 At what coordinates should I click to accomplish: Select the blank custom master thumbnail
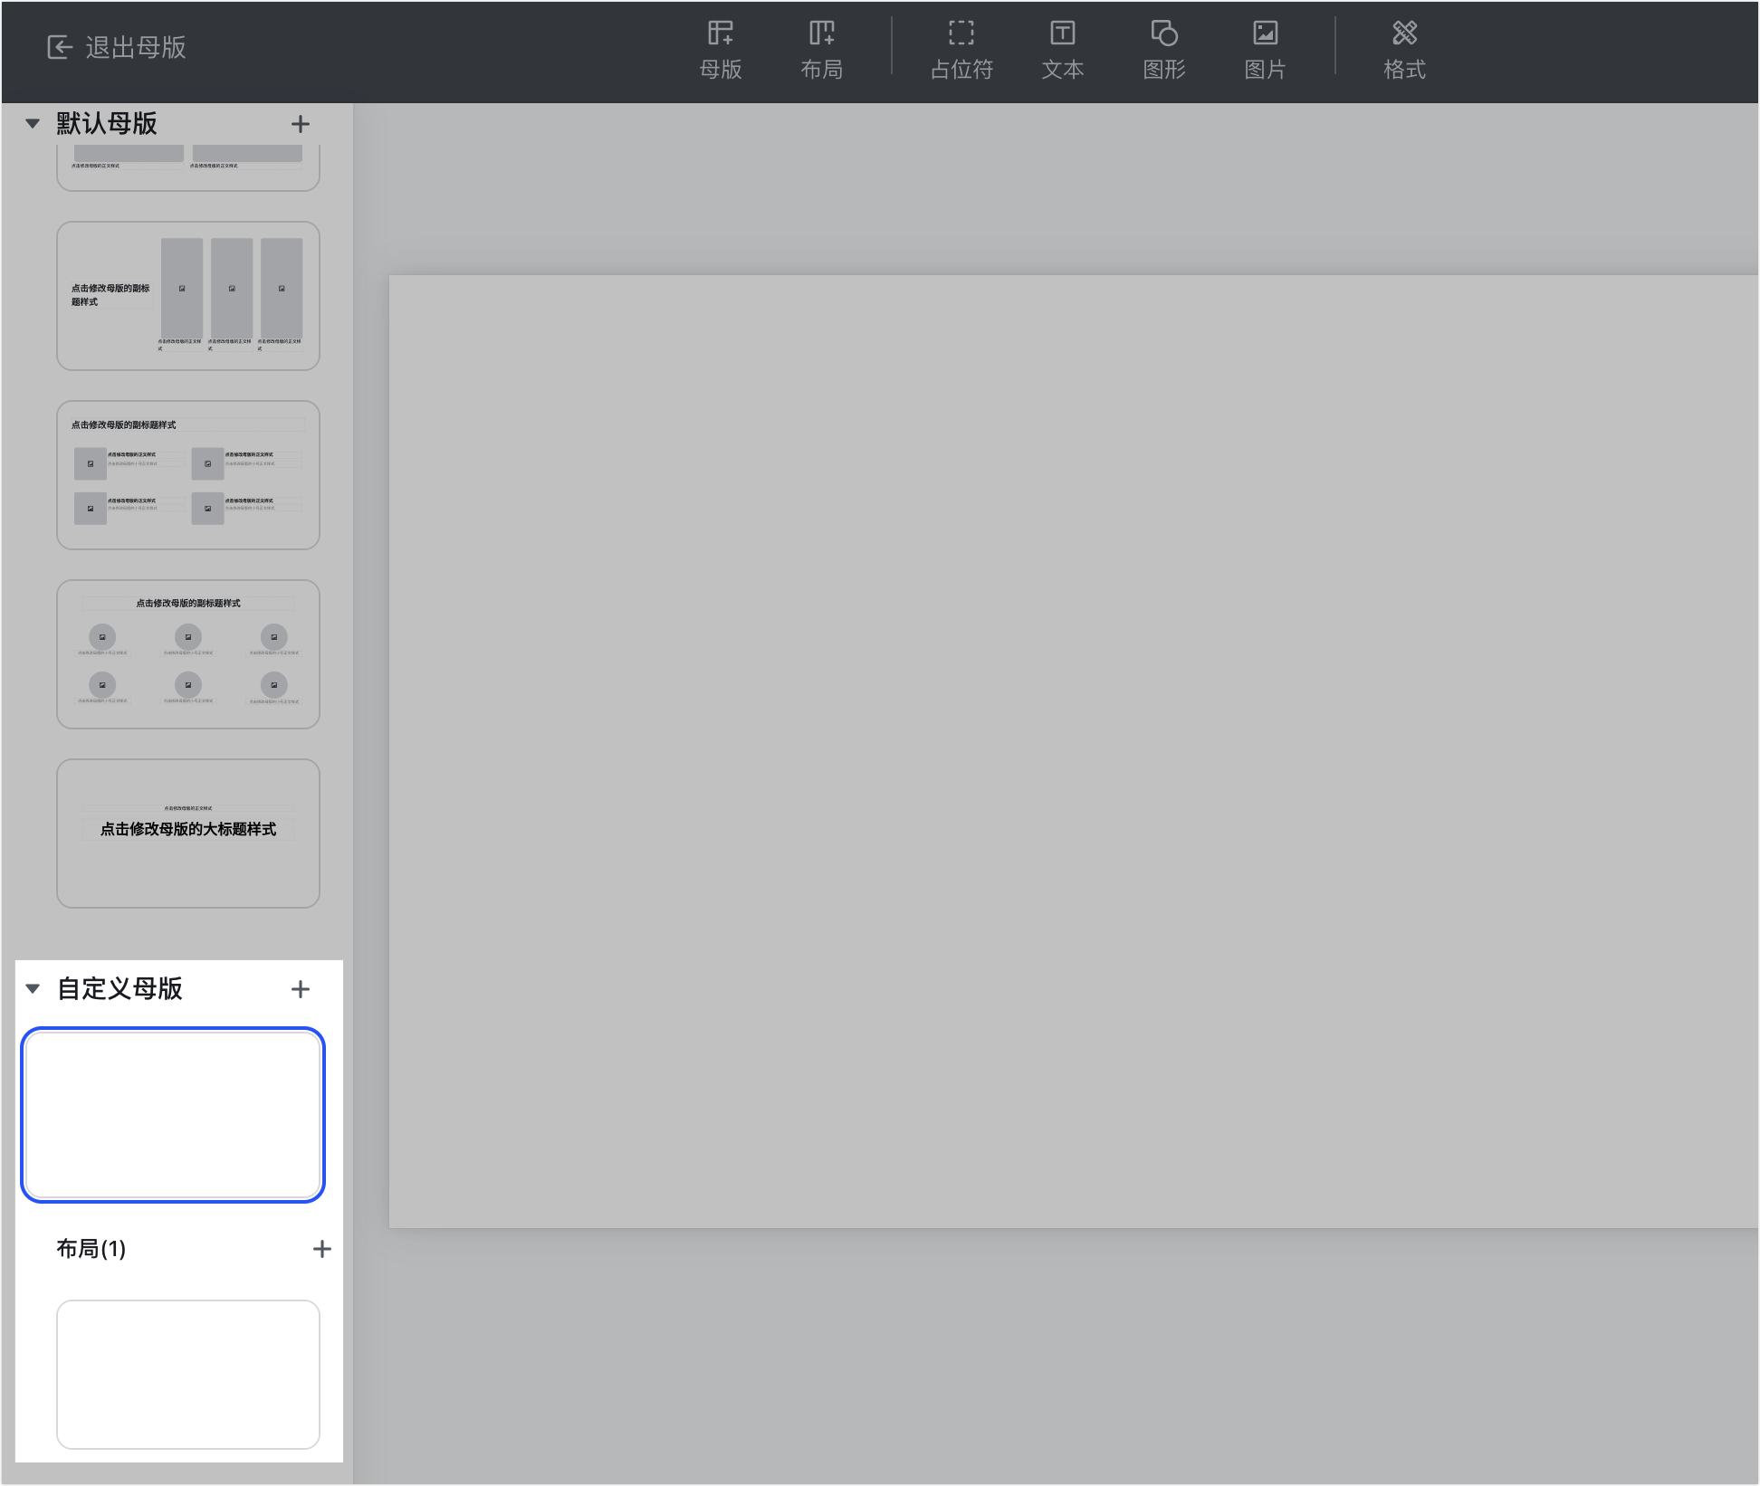[173, 1115]
